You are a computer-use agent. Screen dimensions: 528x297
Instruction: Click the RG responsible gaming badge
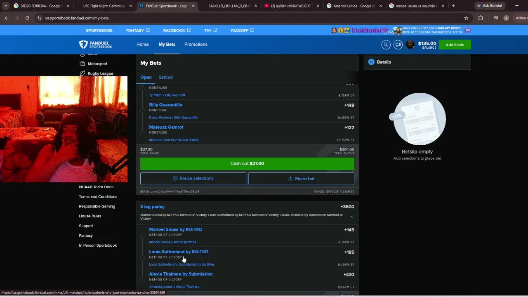pyautogui.click(x=467, y=30)
